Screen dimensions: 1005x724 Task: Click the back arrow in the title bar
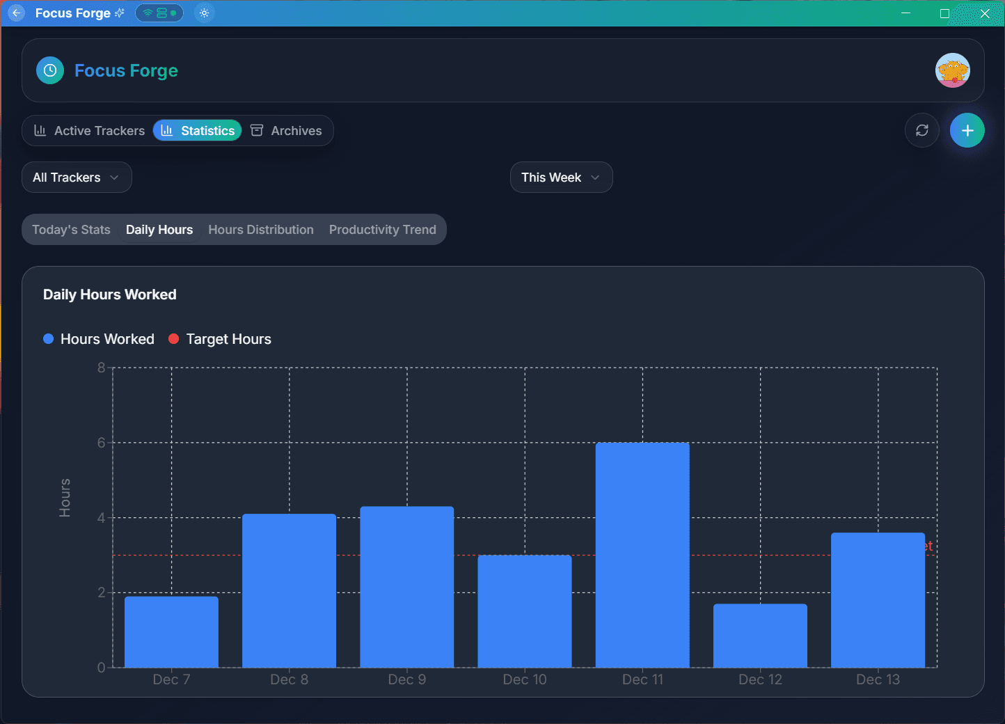coord(15,13)
